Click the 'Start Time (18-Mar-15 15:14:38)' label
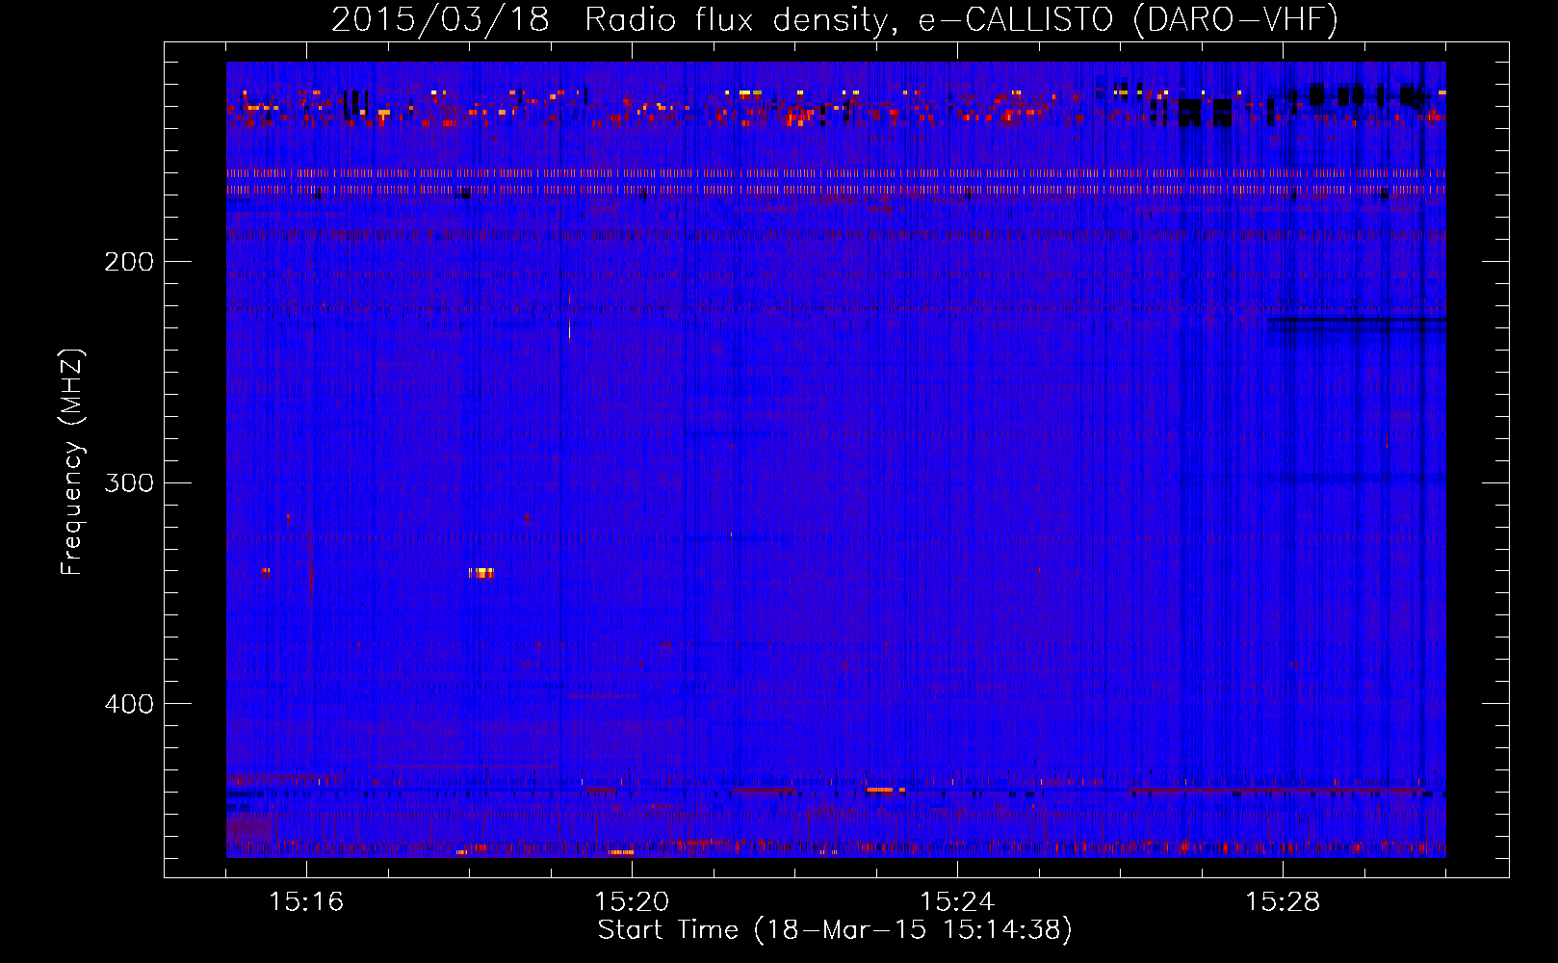The image size is (1558, 963). point(835,930)
